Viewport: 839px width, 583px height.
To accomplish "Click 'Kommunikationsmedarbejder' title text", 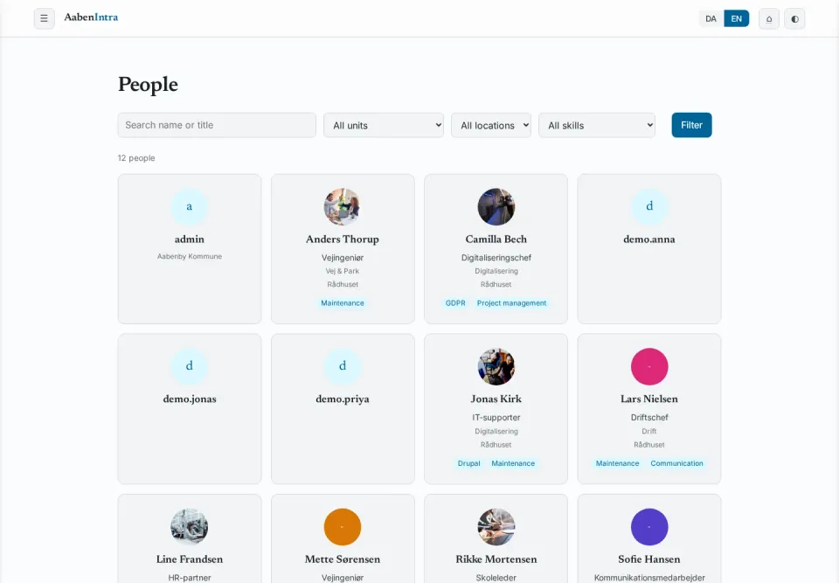I will click(649, 578).
